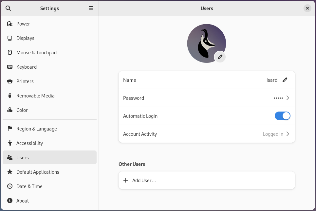Open Account Activity chevron arrow
316x211 pixels.
[288, 134]
